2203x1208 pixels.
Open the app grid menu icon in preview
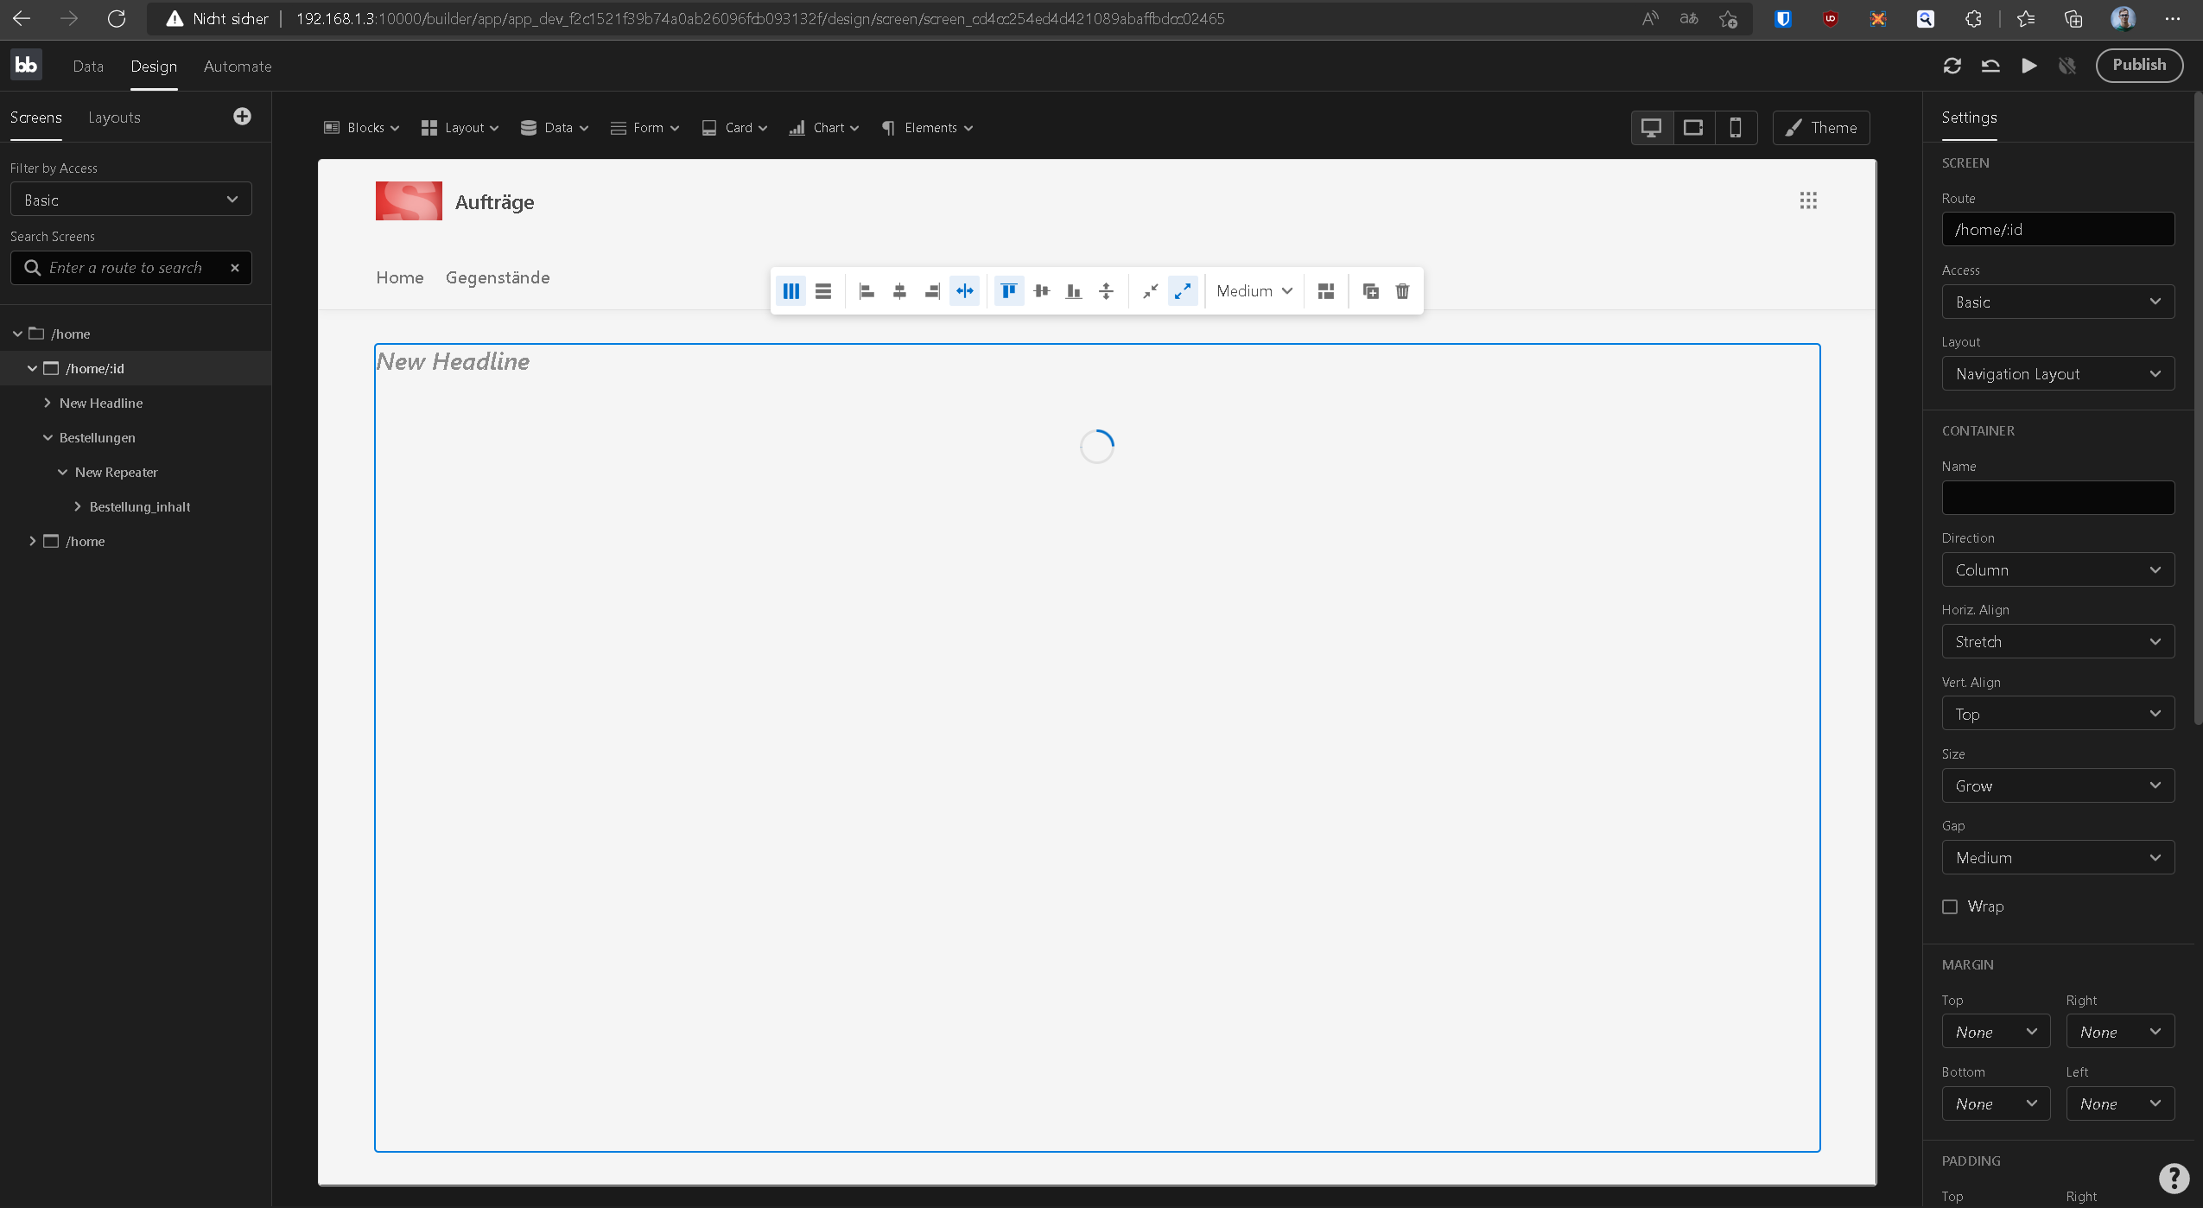1808,200
